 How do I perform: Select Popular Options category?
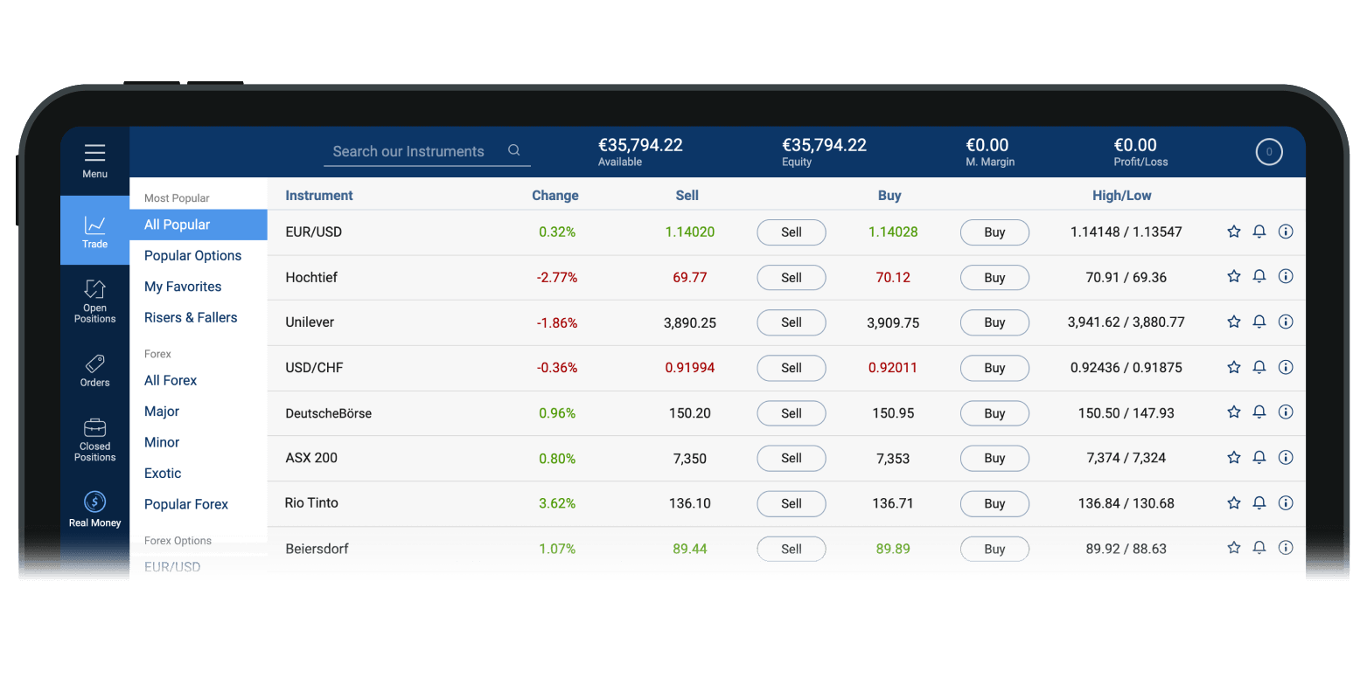pyautogui.click(x=192, y=255)
